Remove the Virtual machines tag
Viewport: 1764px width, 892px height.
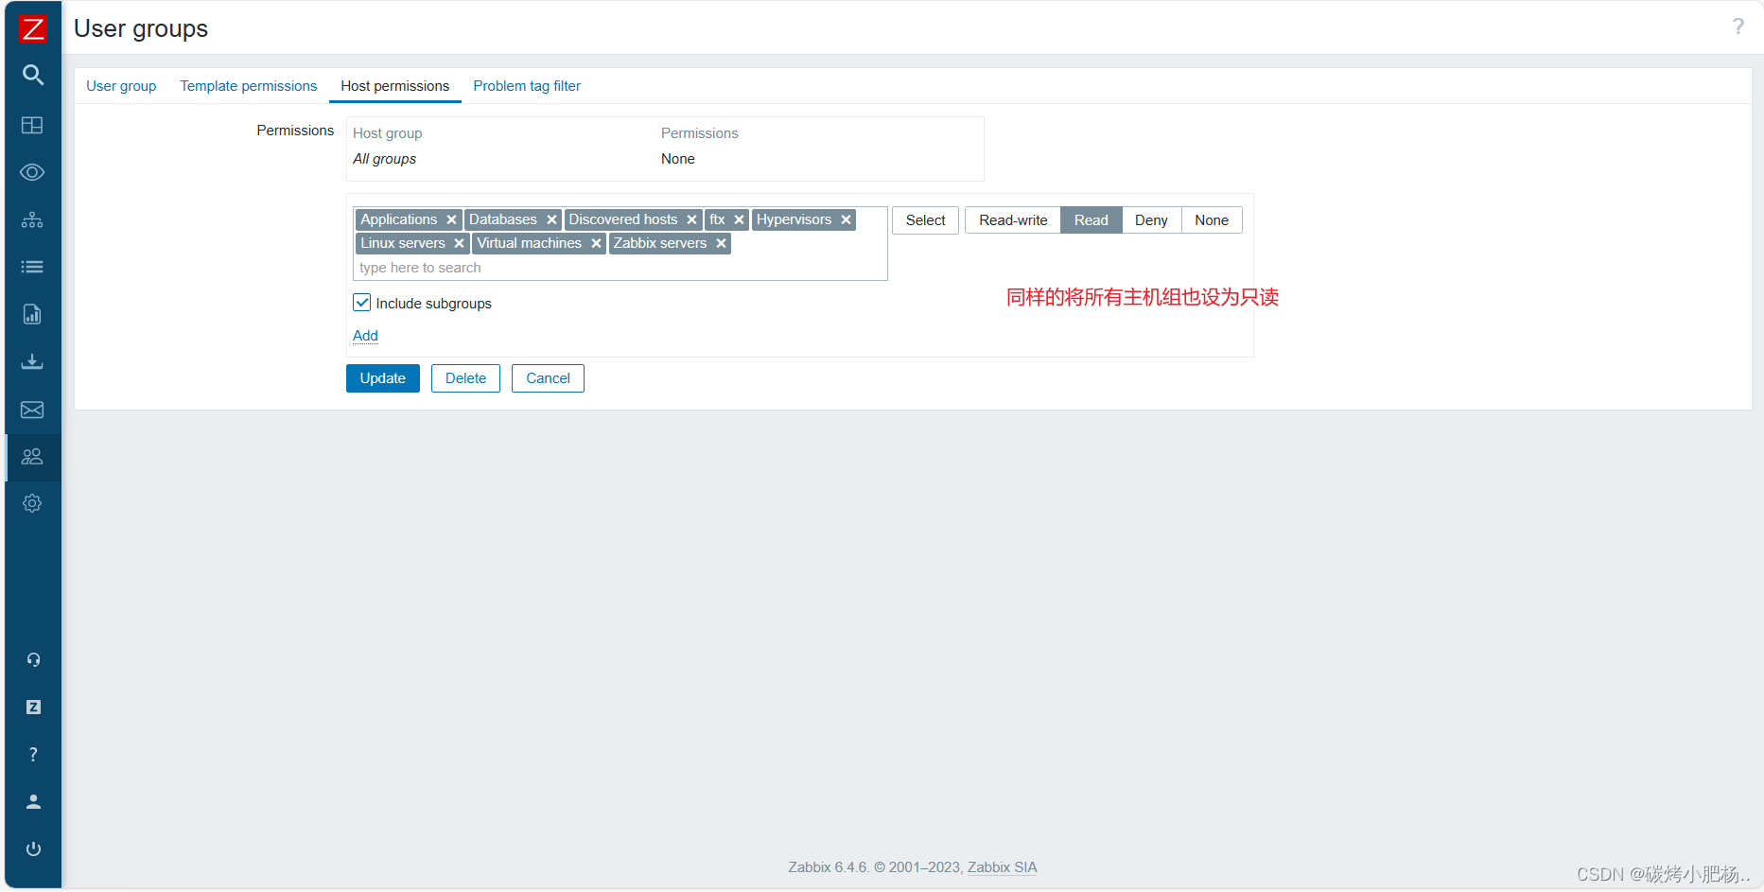click(596, 243)
